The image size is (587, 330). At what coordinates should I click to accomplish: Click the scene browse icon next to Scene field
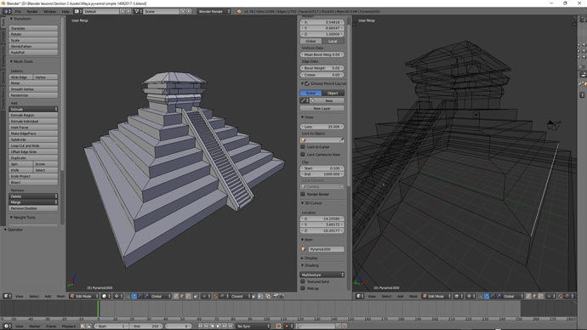138,12
